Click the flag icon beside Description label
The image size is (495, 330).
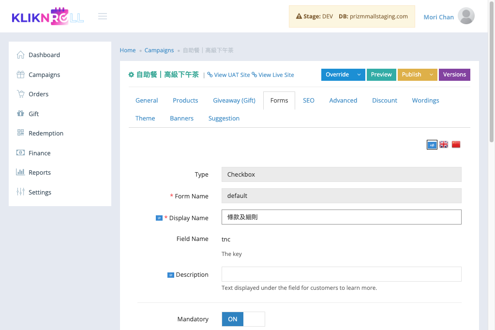click(x=170, y=275)
